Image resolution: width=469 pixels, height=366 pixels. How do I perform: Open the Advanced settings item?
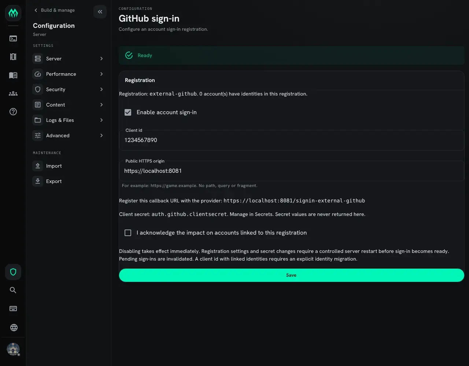(69, 135)
